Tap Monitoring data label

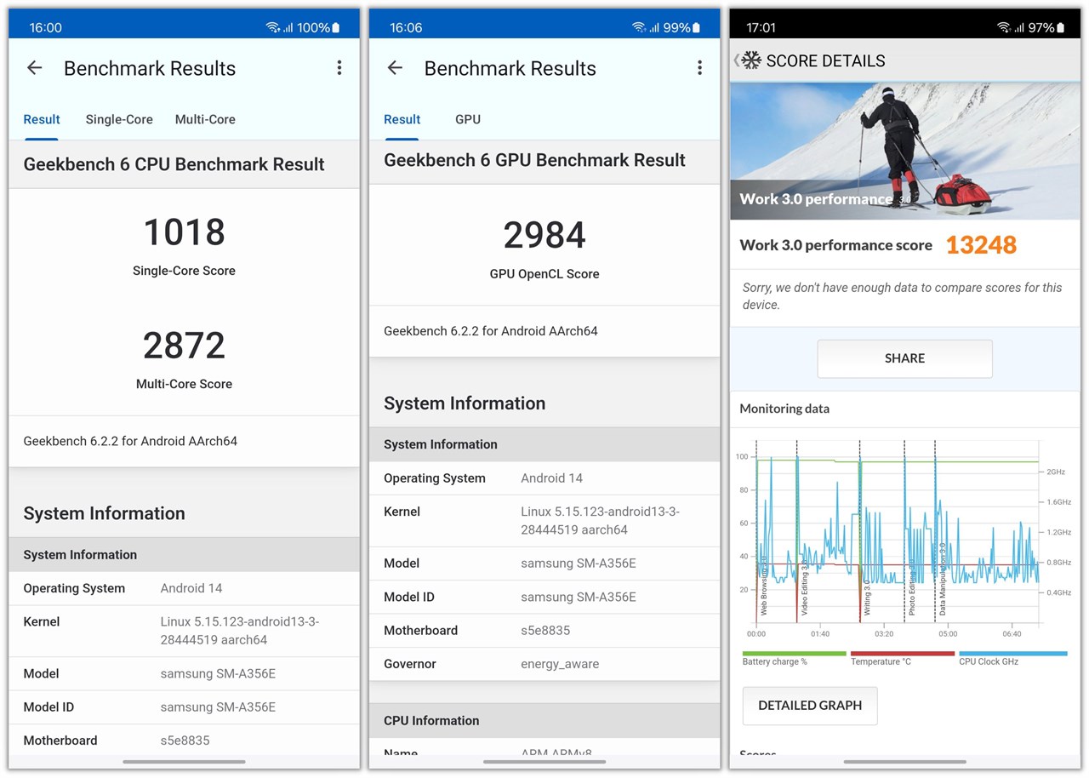pos(784,409)
